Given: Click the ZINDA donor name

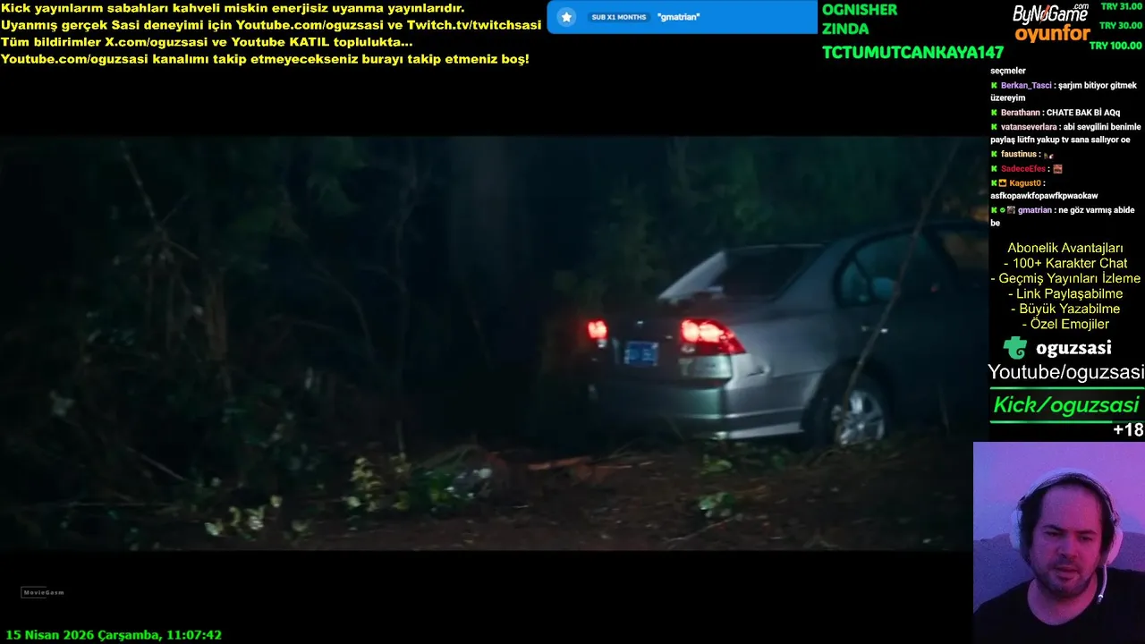Looking at the screenshot, I should point(845,29).
